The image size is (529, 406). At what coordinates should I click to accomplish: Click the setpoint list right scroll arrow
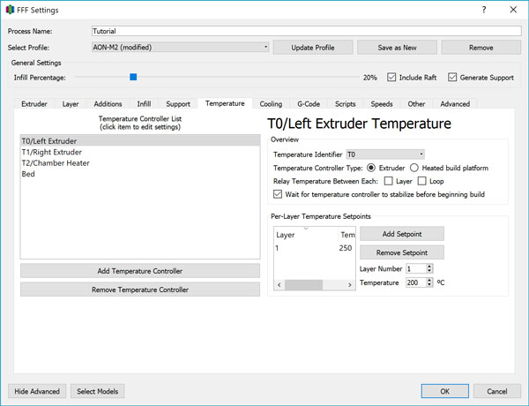click(x=350, y=285)
